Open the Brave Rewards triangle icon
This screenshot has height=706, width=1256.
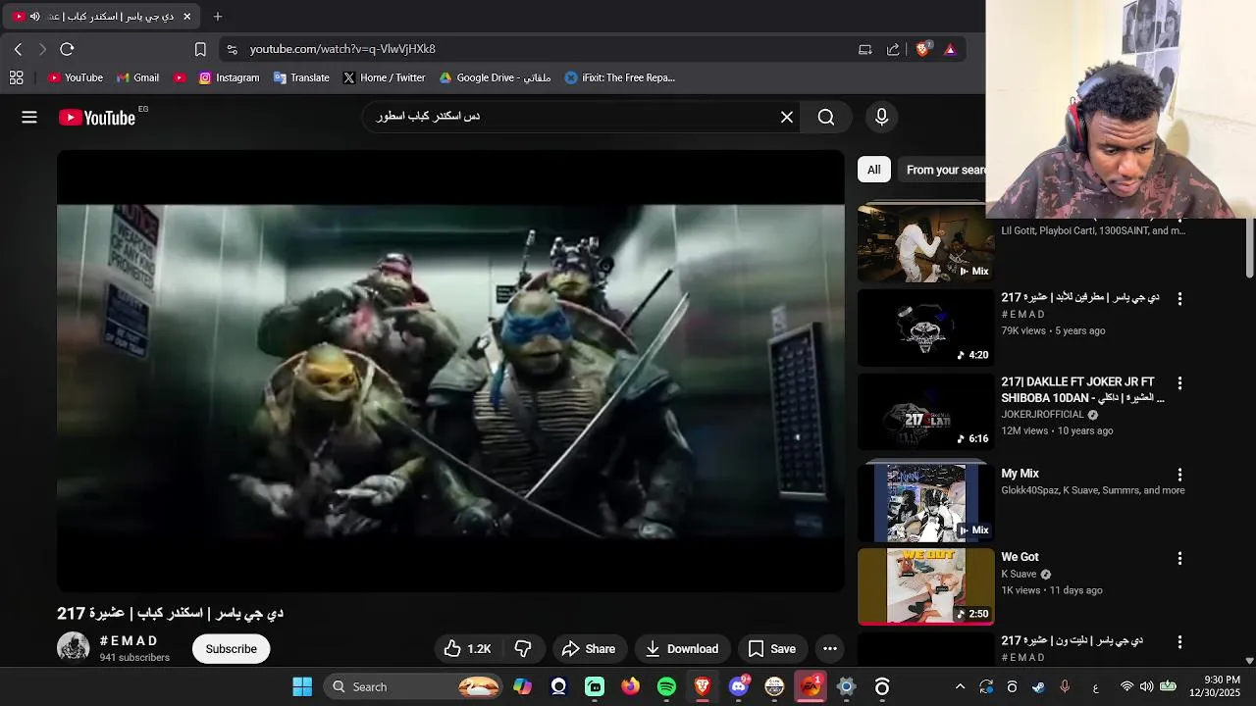950,49
